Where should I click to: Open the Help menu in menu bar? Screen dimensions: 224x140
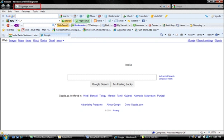(43, 11)
